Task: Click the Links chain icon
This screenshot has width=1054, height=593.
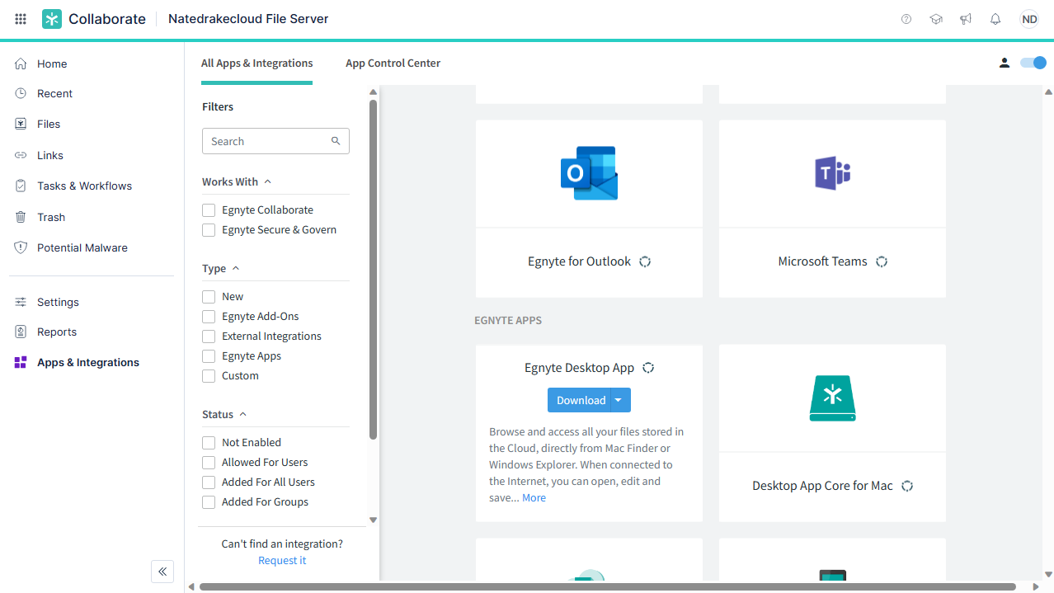Action: (21, 155)
